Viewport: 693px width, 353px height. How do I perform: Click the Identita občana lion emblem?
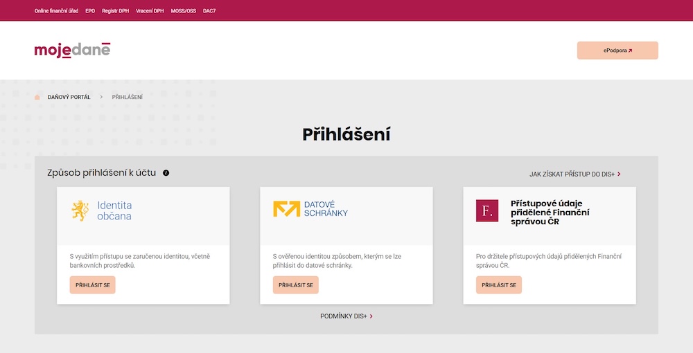tap(80, 210)
